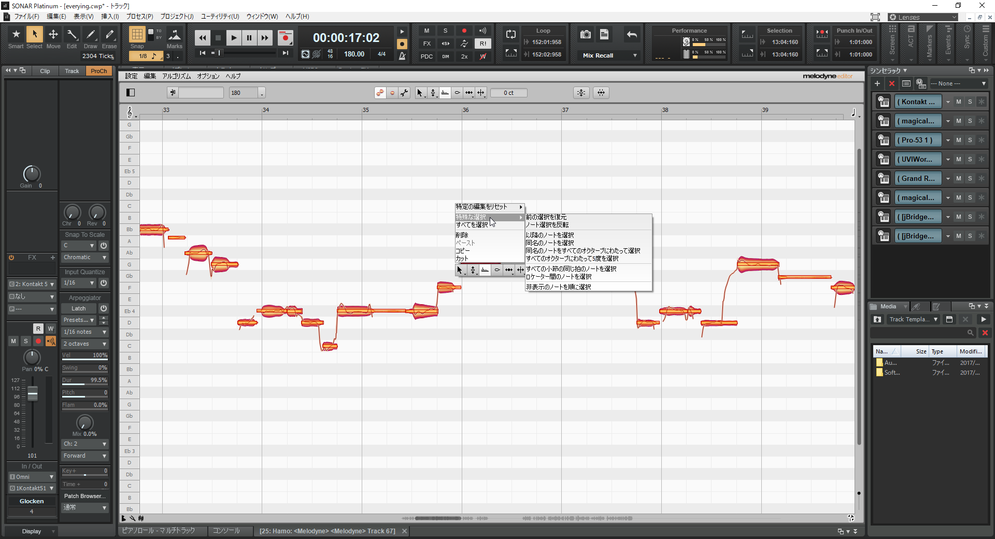The width and height of the screenshot is (995, 539).
Task: Adjust the arpeggiator Vel 100% slider
Action: 85,356
